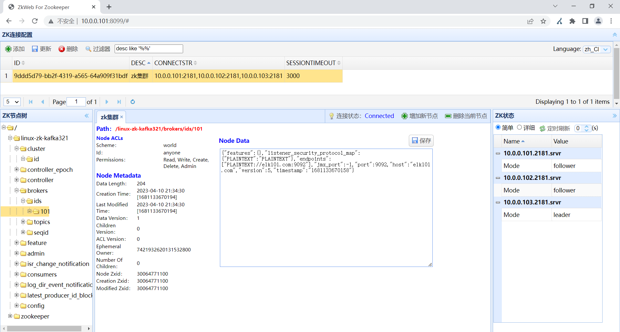Click the node tree horizontal scrollbar
The image size is (620, 332).
click(x=44, y=328)
